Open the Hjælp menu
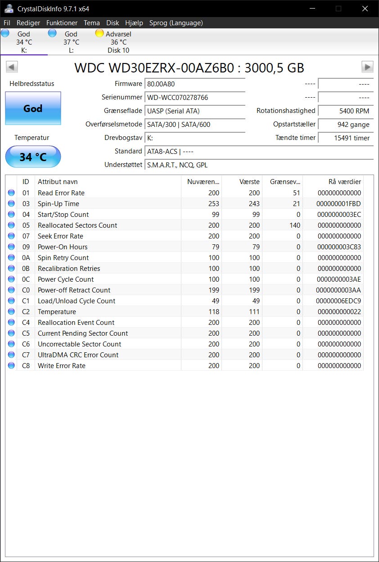Viewport: 379px width, 562px height. [134, 22]
